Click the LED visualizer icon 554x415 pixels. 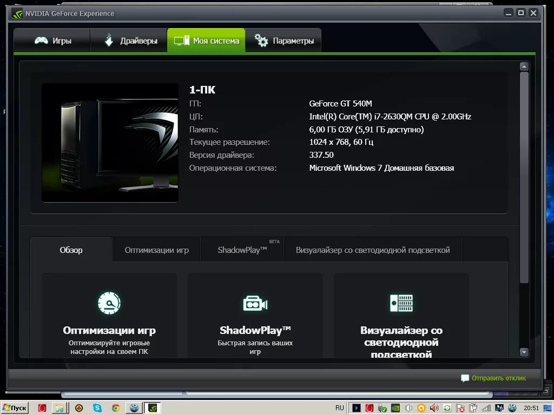(x=401, y=303)
